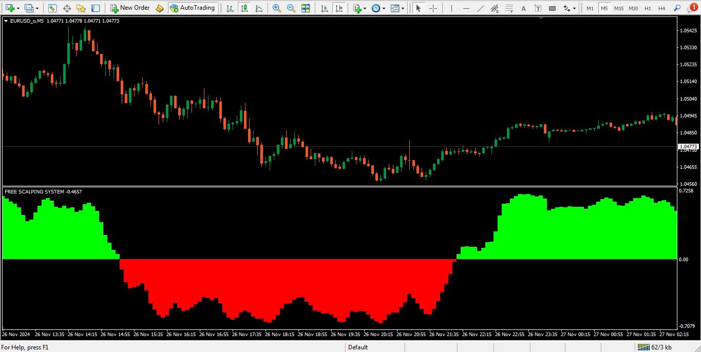Switch to the M15 timeframe
Viewport: 701px width, 352px height.
619,8
